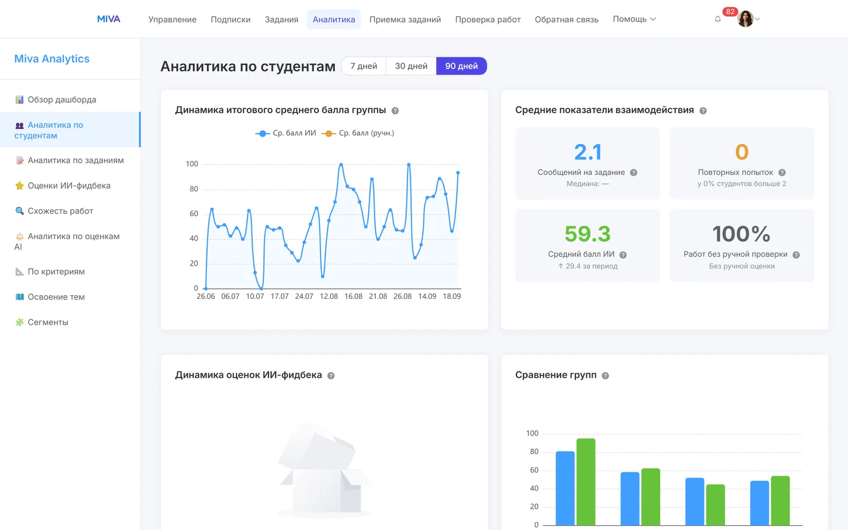The image size is (848, 530).
Task: Click the star icon for Оценки ИИ-фидбека
Action: coord(20,185)
